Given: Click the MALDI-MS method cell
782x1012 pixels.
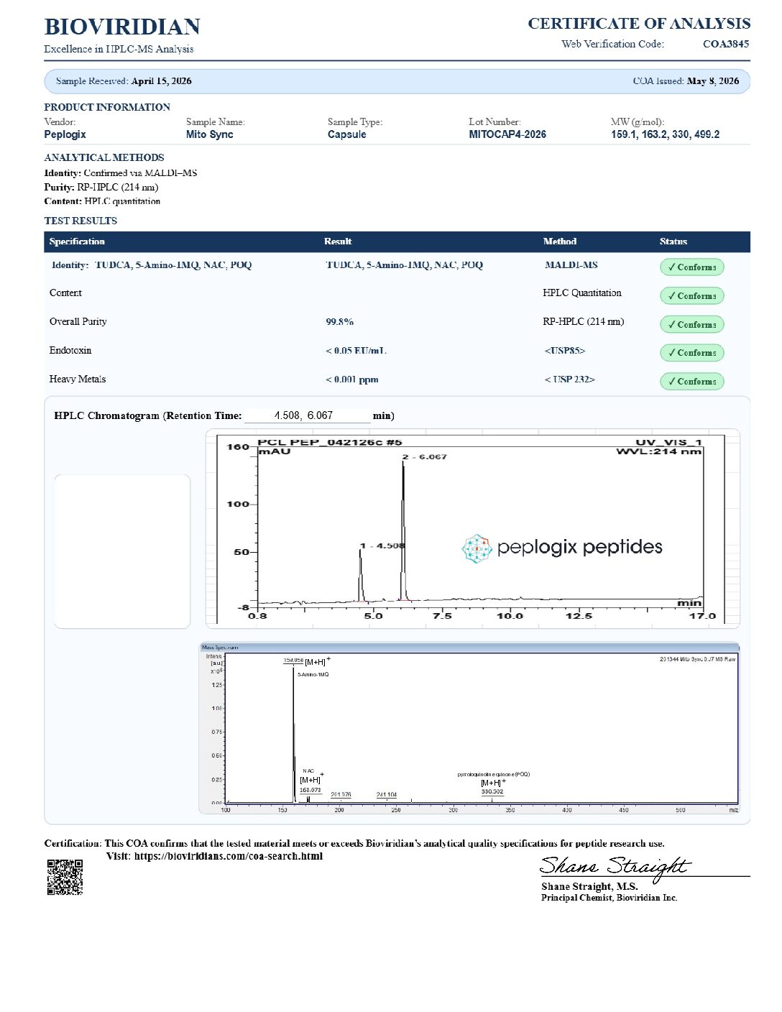Looking at the screenshot, I should (571, 265).
